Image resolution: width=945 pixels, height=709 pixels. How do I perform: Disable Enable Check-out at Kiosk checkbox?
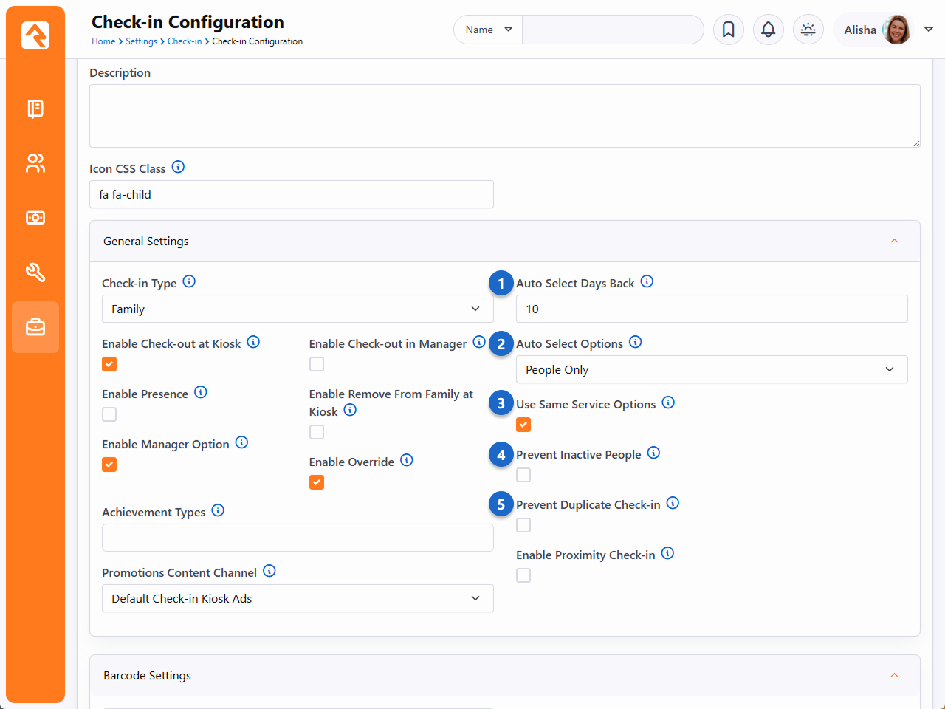click(109, 364)
